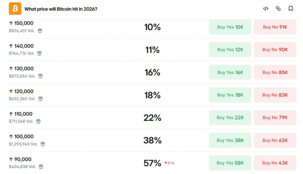The width and height of the screenshot is (303, 174).
Task: Buy No at 83¢ for 120,000
Action: [x=275, y=95]
